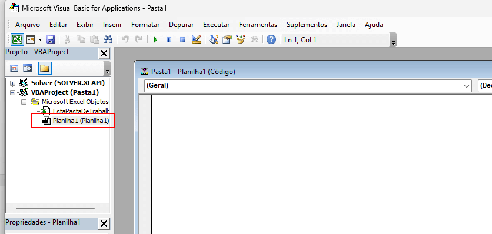This screenshot has width=492, height=234.
Task: Click the Break pause icon
Action: [169, 39]
